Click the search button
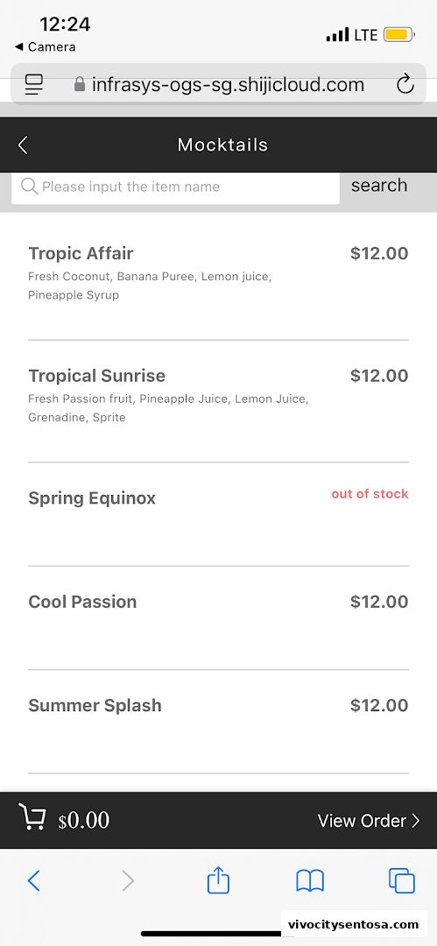Viewport: 437px width, 946px height. (x=379, y=185)
